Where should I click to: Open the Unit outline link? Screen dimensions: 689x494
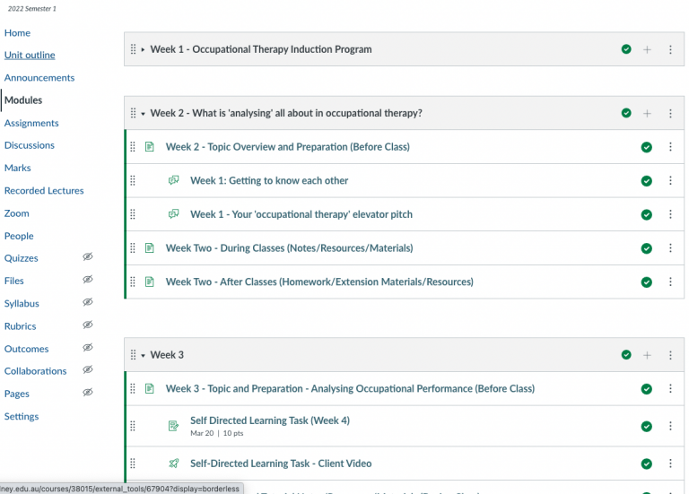tap(30, 56)
